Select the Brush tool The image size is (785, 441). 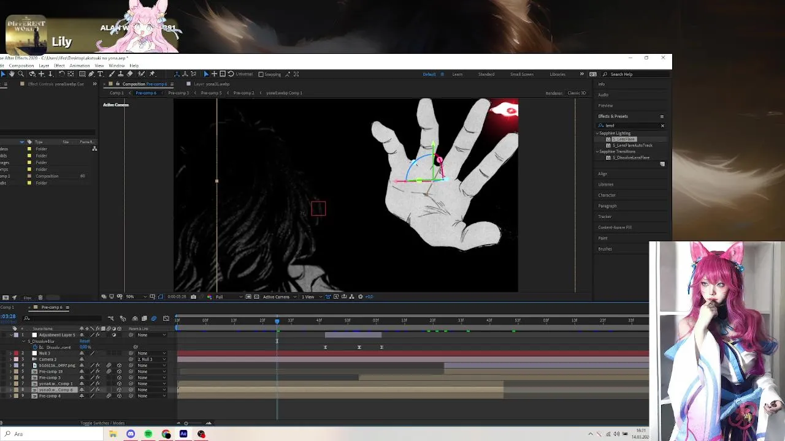pos(112,74)
